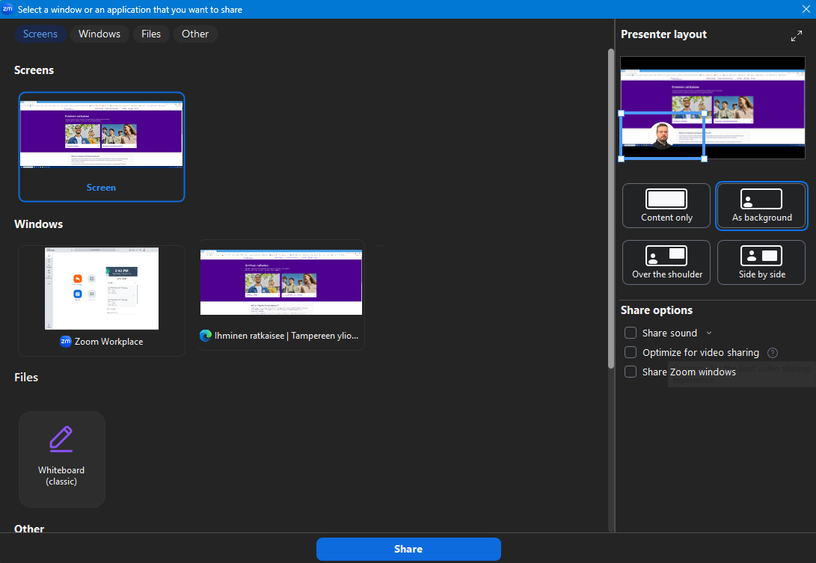This screenshot has height=563, width=816.
Task: Click the vertical scrollbar of the share list
Action: (x=611, y=208)
